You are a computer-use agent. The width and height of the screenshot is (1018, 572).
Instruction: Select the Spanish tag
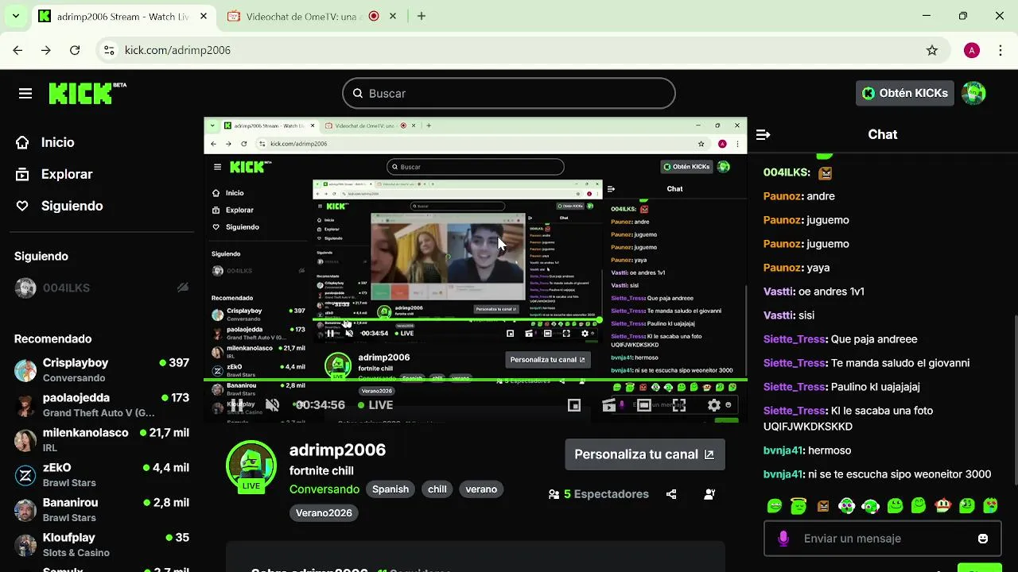390,489
